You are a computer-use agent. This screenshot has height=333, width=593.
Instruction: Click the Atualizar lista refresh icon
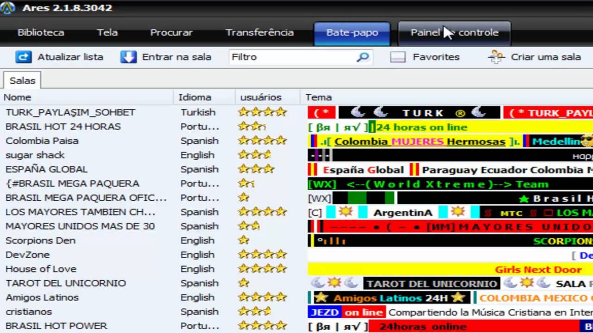click(x=23, y=57)
